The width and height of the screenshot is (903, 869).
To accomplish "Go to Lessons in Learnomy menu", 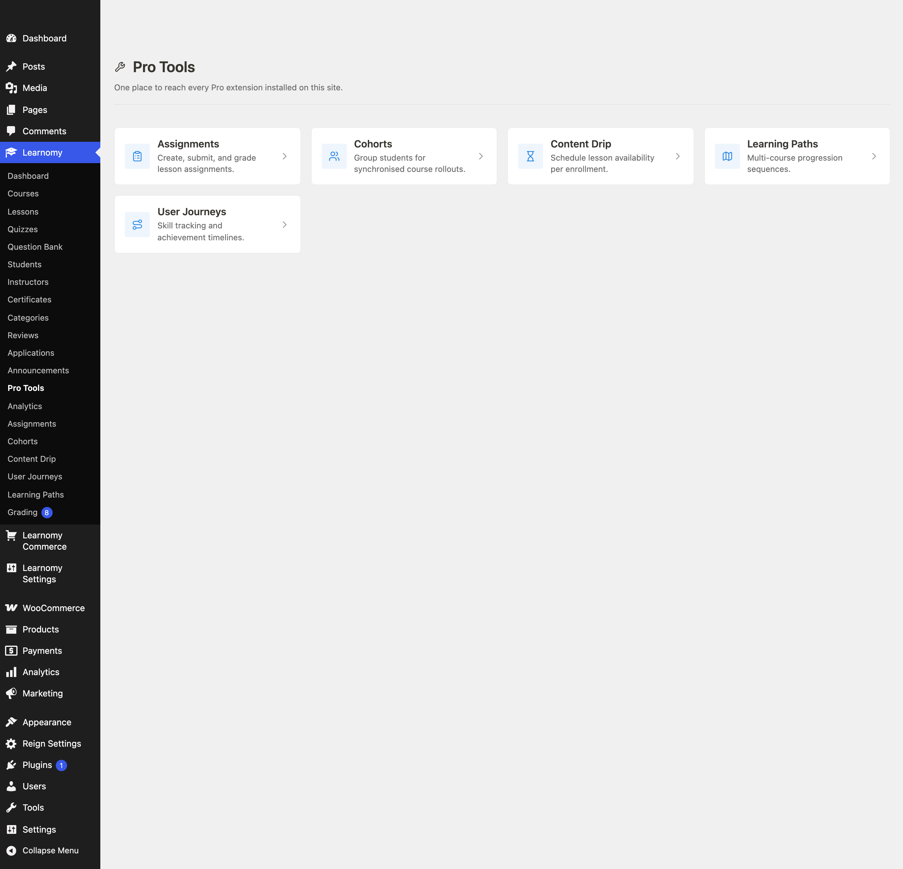I will (x=23, y=211).
